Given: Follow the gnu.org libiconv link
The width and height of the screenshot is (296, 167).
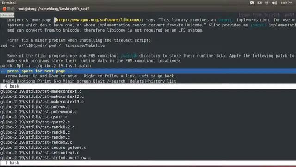Looking at the screenshot, I should coord(99,20).
